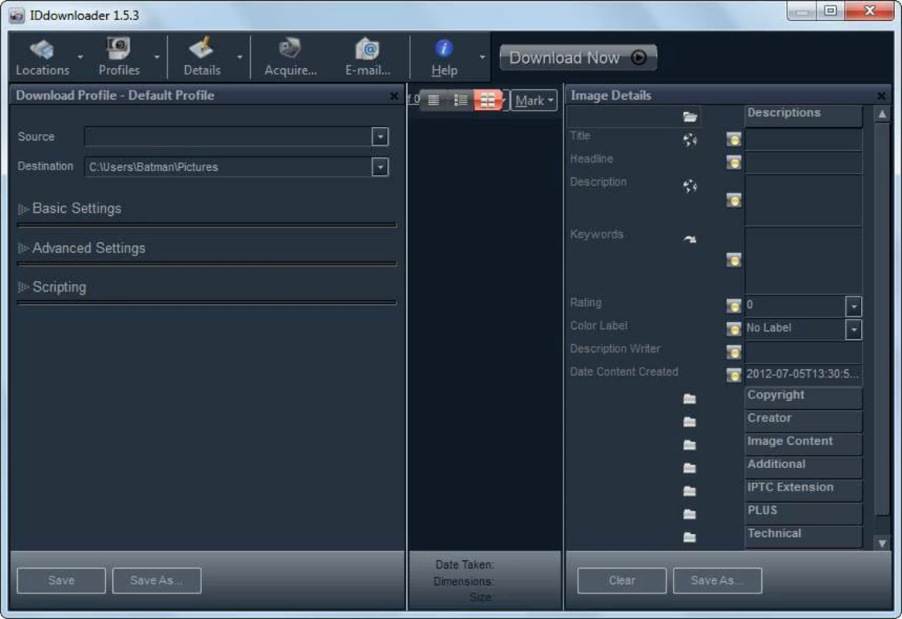Click the circular arrows icon next to Description

tap(690, 186)
